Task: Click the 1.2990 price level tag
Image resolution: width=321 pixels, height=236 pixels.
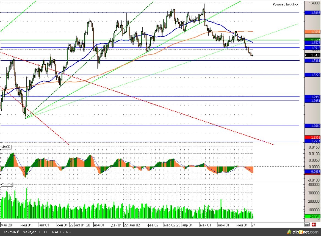Action: tap(312, 97)
